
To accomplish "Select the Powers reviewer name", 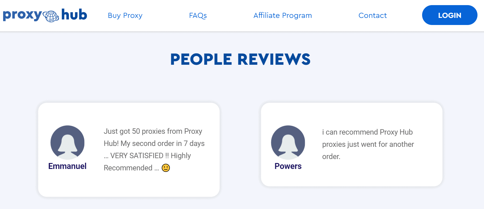I will pos(288,166).
